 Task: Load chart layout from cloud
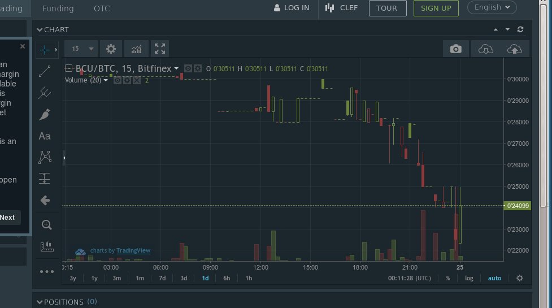485,49
